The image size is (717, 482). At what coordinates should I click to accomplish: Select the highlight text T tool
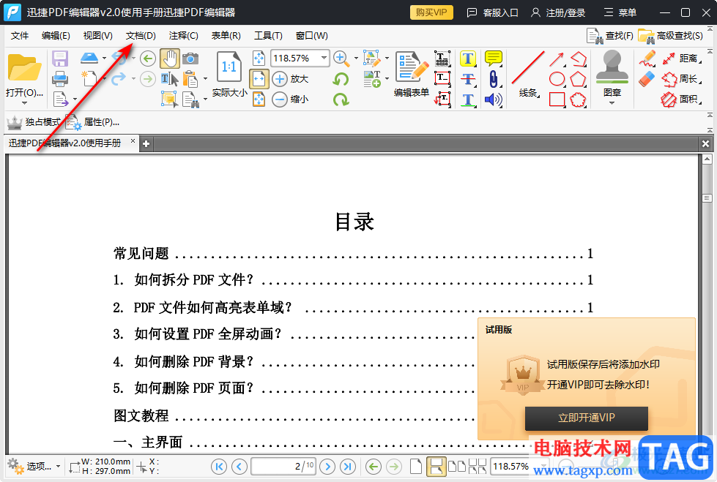click(468, 59)
